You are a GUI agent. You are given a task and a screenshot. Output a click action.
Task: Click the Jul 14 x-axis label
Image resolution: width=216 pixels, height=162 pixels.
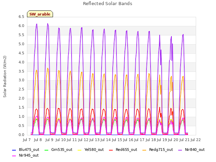[x=106, y=140]
